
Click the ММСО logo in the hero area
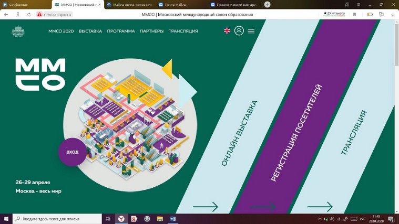point(40,74)
